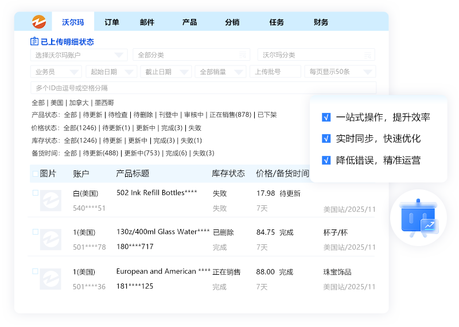Open the 每页显示50条 dropdown
459x327 pixels.
point(340,72)
